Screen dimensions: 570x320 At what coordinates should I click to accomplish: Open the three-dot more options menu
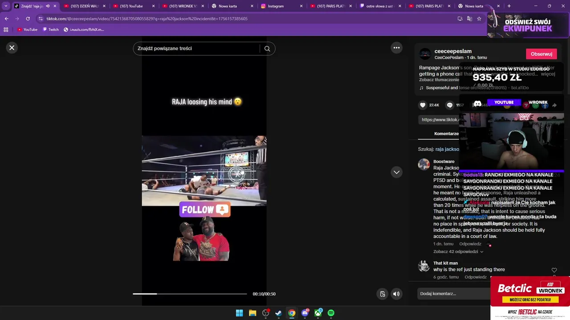tap(396, 48)
